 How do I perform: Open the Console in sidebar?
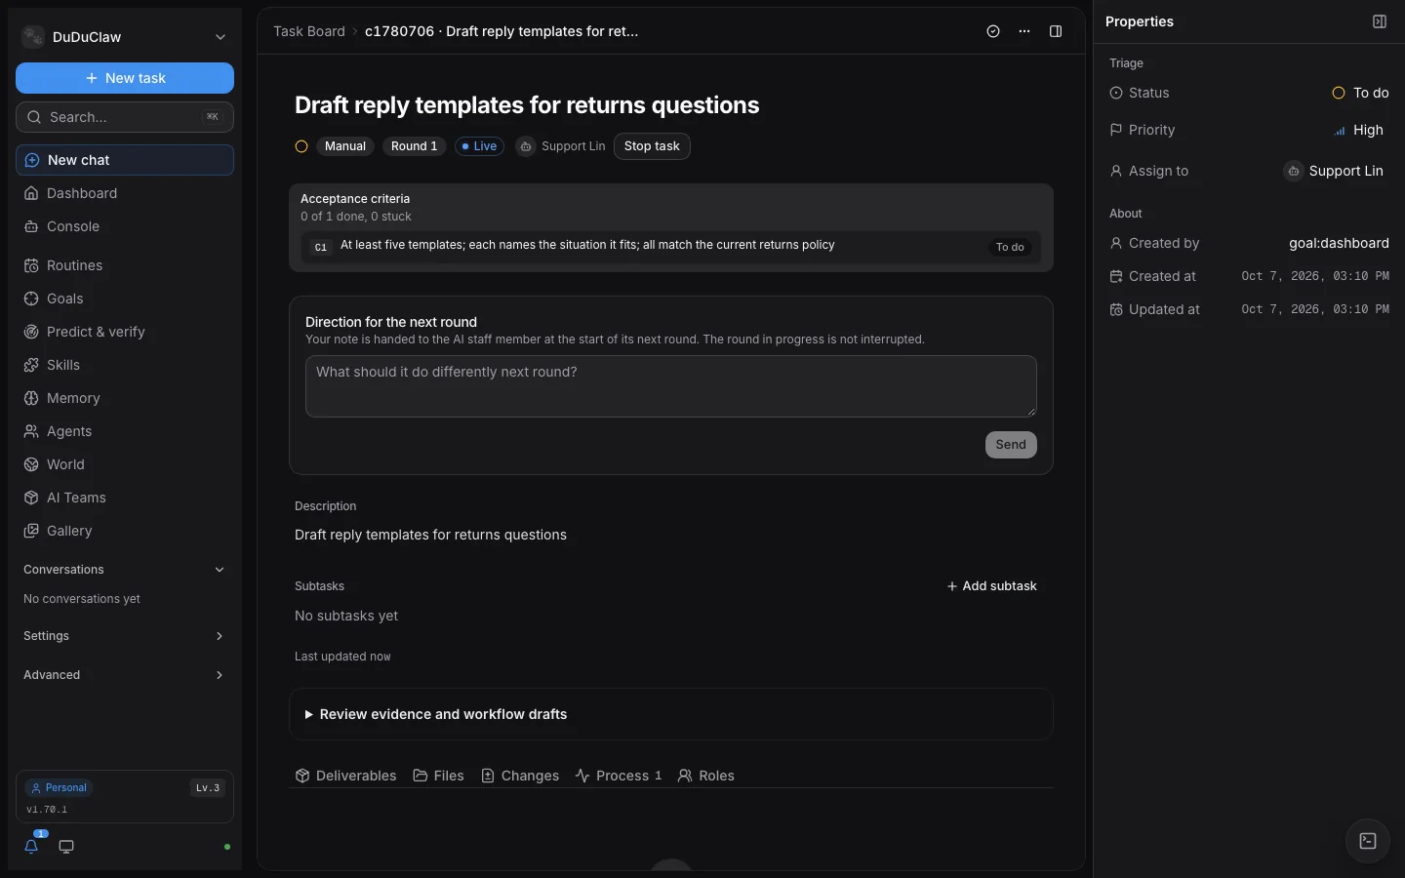(x=125, y=226)
